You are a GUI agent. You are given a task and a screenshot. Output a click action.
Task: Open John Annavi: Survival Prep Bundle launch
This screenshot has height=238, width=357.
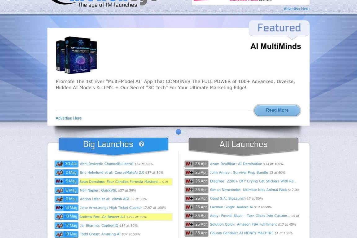[x=239, y=172]
